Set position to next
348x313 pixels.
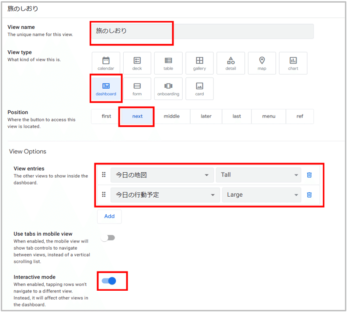tap(137, 116)
